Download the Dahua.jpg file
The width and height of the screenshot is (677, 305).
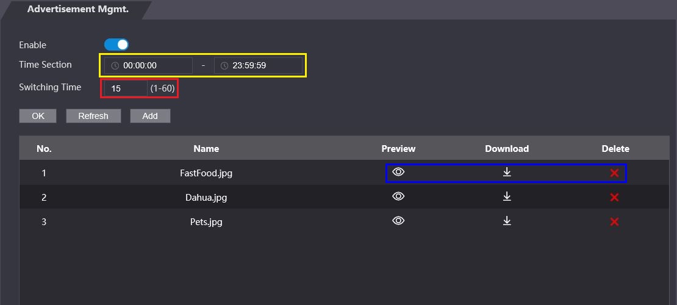(x=507, y=196)
